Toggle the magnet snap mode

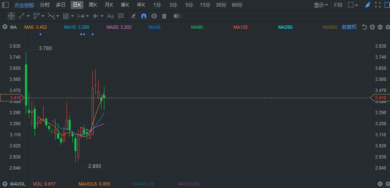click(x=143, y=16)
